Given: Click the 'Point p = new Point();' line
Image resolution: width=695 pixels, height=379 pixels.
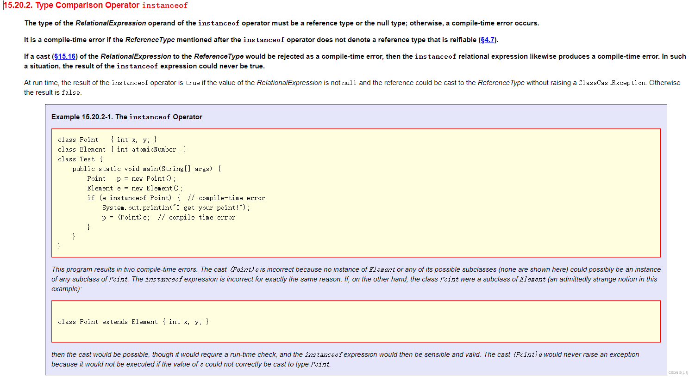Looking at the screenshot, I should [131, 178].
